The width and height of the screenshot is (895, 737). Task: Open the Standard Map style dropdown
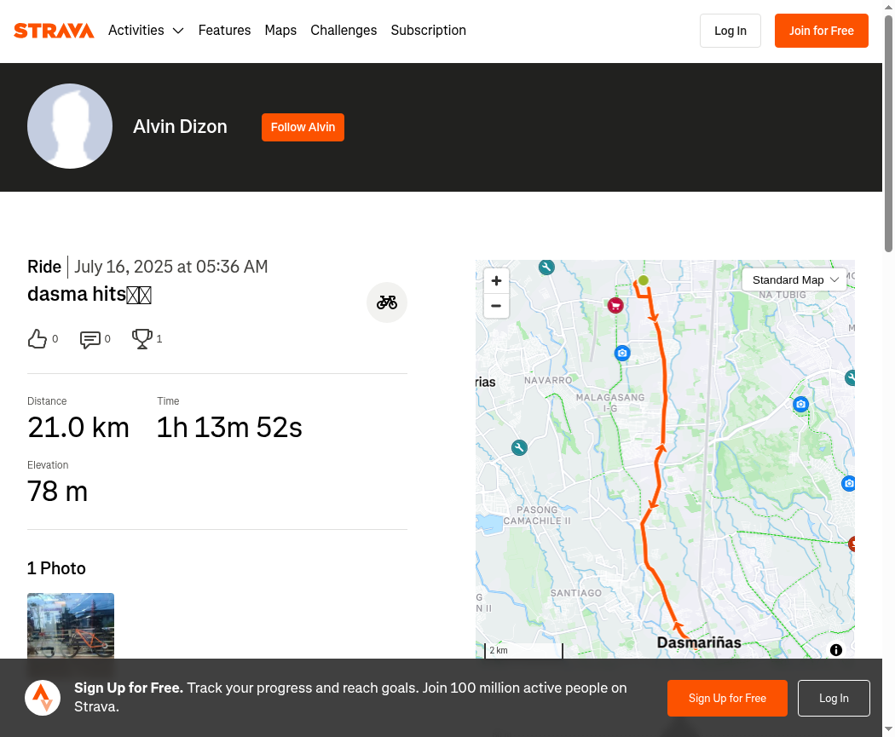794,280
